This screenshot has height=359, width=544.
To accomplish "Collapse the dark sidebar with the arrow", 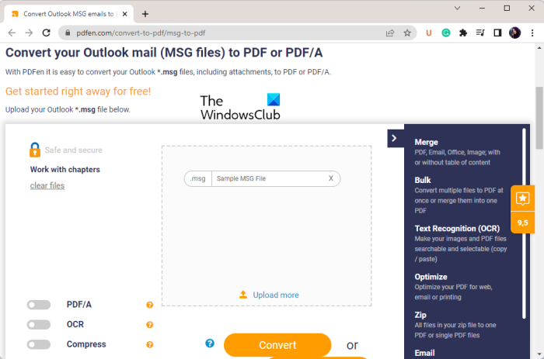I will tap(395, 139).
